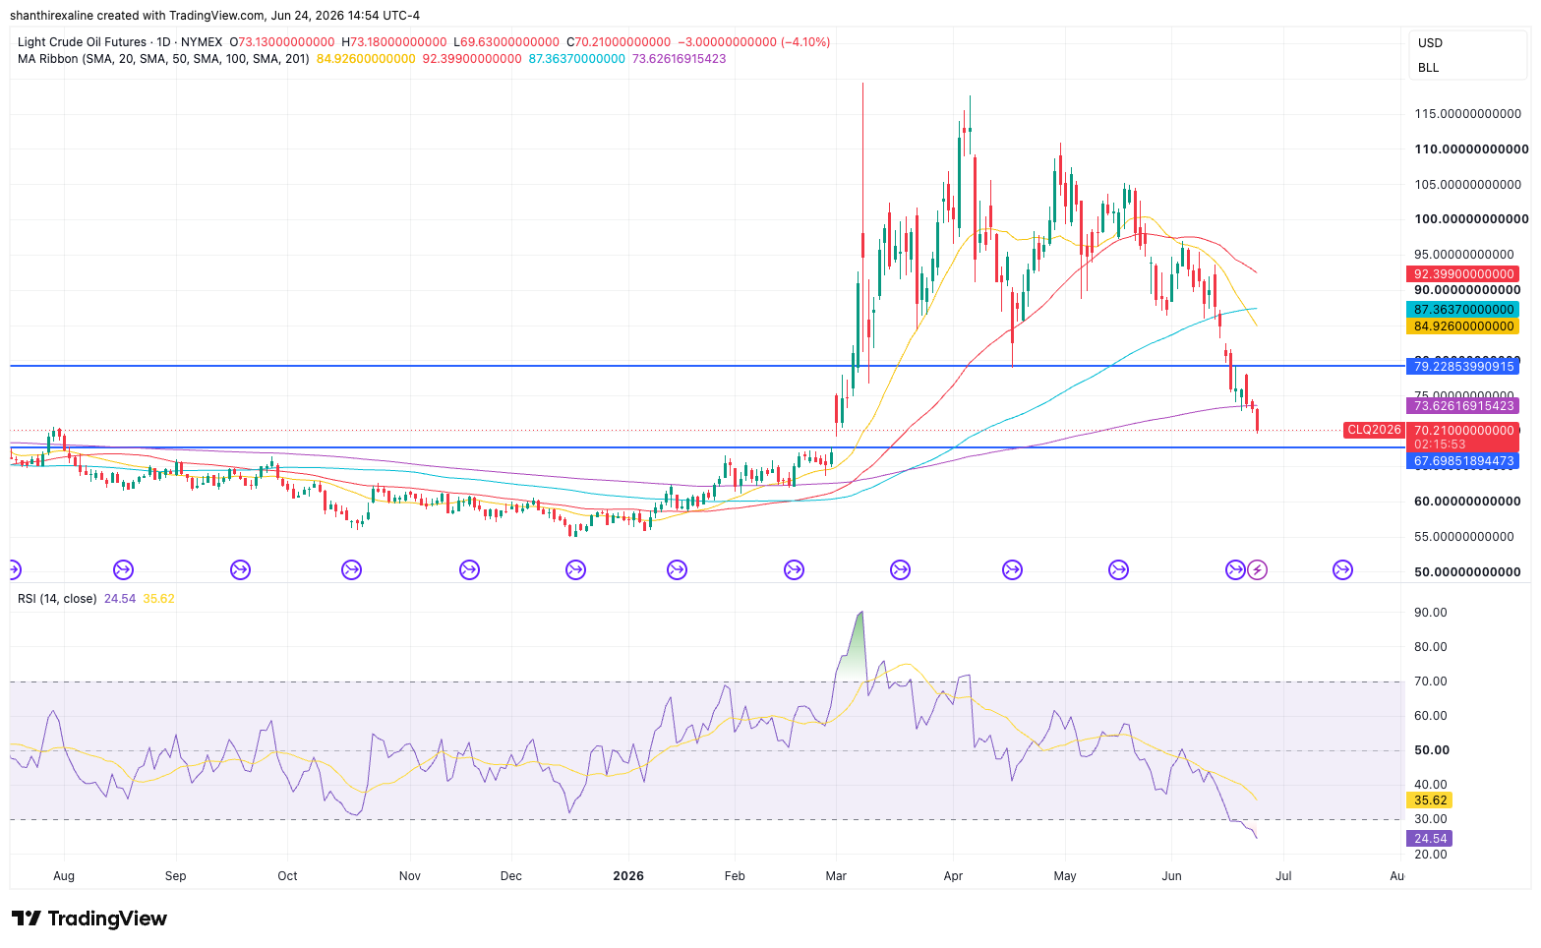Click the contract switch icon between Feb and Mar
The width and height of the screenshot is (1541, 948).
point(794,569)
